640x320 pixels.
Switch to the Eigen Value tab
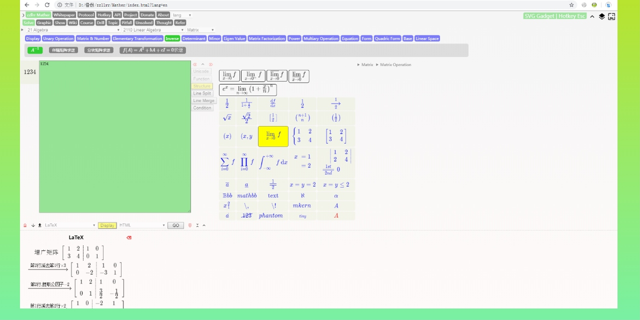pyautogui.click(x=234, y=38)
